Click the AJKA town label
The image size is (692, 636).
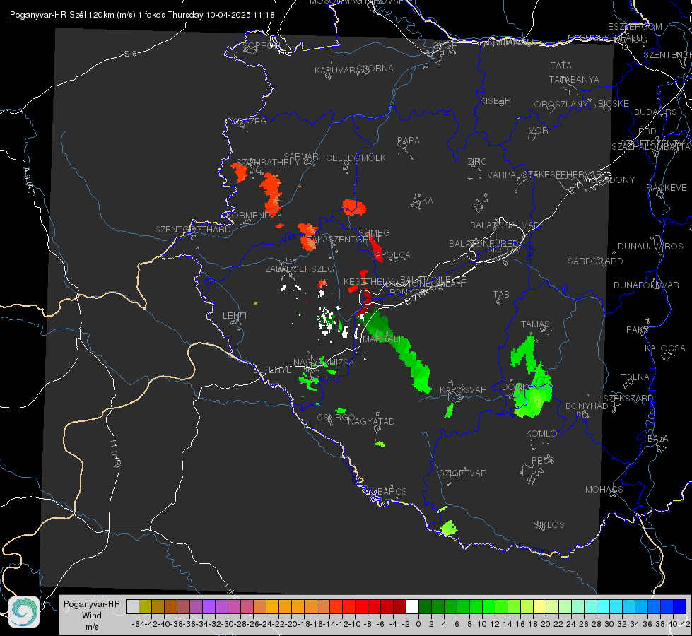423,201
